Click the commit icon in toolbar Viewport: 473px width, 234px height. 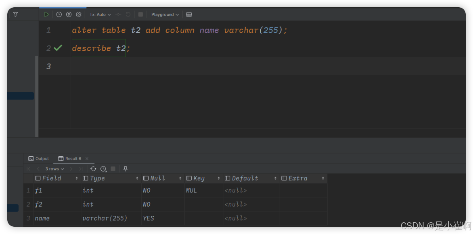(x=118, y=14)
